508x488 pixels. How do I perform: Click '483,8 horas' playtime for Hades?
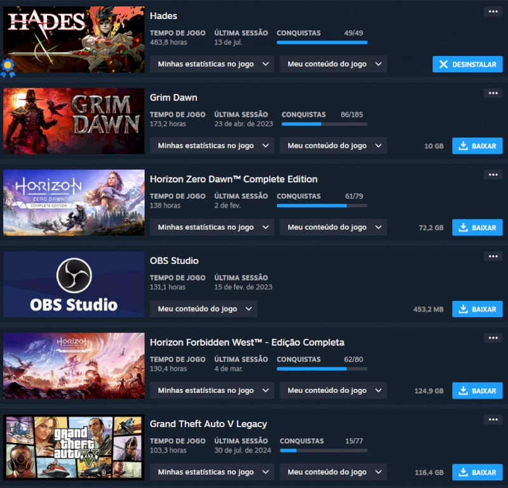coord(168,43)
